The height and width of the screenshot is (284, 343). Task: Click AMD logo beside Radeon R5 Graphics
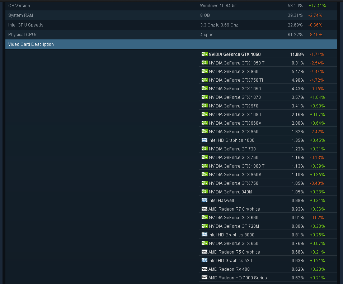tap(204, 252)
